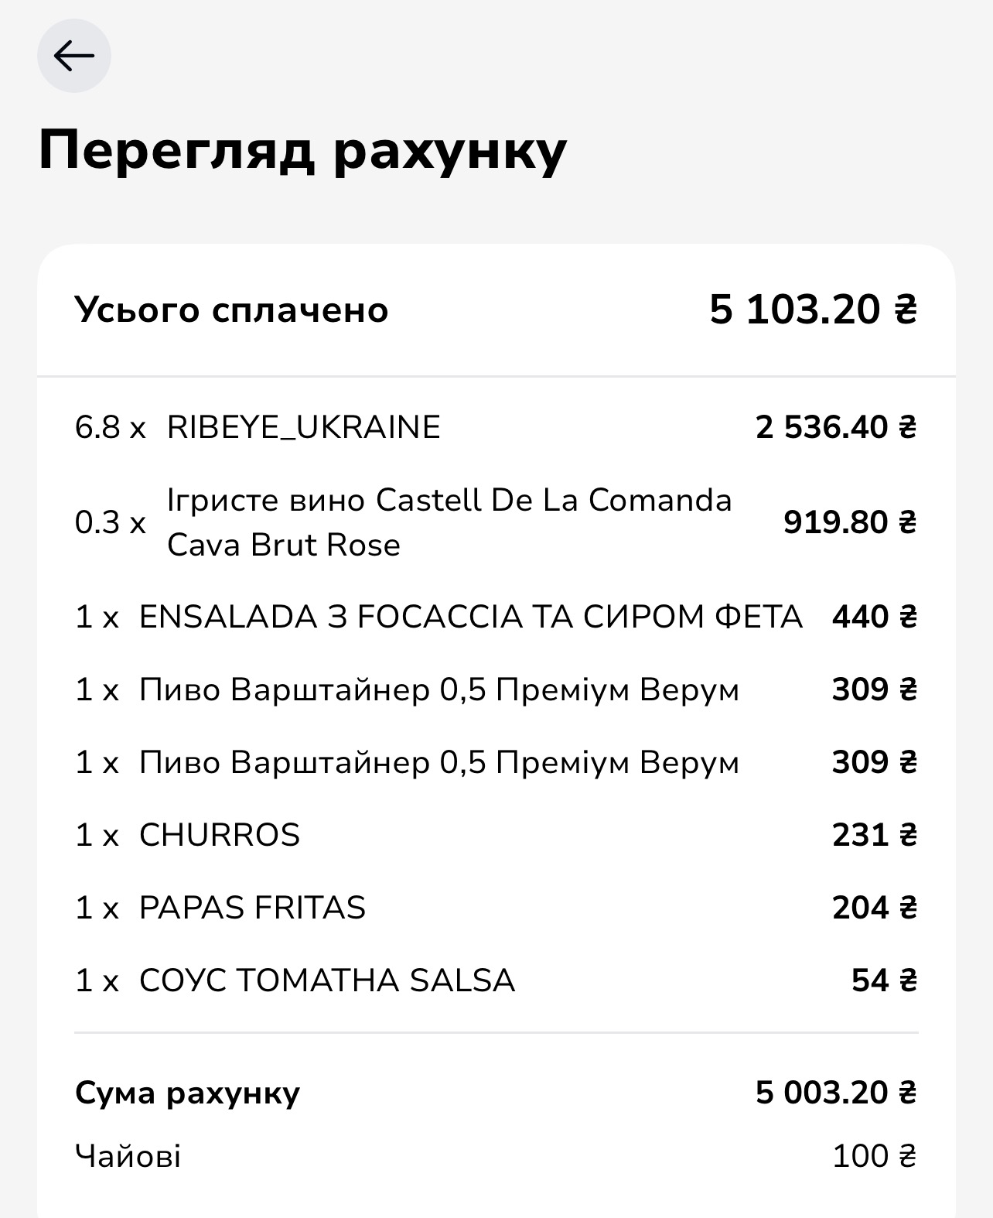Select the first Пиво Варштайнер item
This screenshot has height=1218, width=993.
[x=496, y=689]
